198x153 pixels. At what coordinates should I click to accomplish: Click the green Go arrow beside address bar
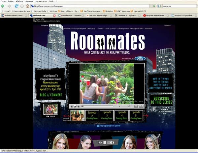[x=154, y=6]
